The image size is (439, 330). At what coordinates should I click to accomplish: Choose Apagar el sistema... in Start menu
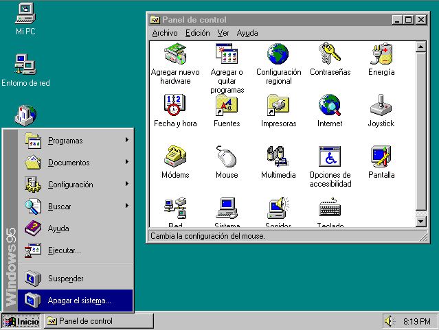76,300
